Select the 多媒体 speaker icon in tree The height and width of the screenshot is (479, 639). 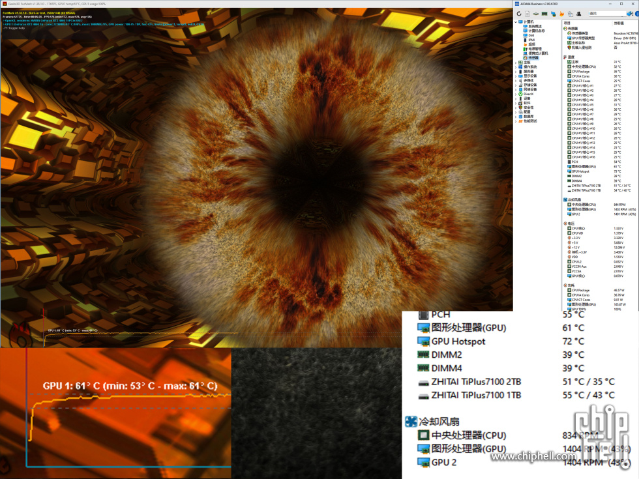pyautogui.click(x=521, y=80)
